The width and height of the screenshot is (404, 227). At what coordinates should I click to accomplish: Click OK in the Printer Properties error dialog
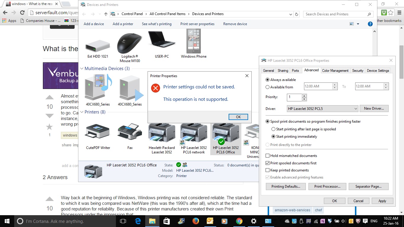point(238,117)
